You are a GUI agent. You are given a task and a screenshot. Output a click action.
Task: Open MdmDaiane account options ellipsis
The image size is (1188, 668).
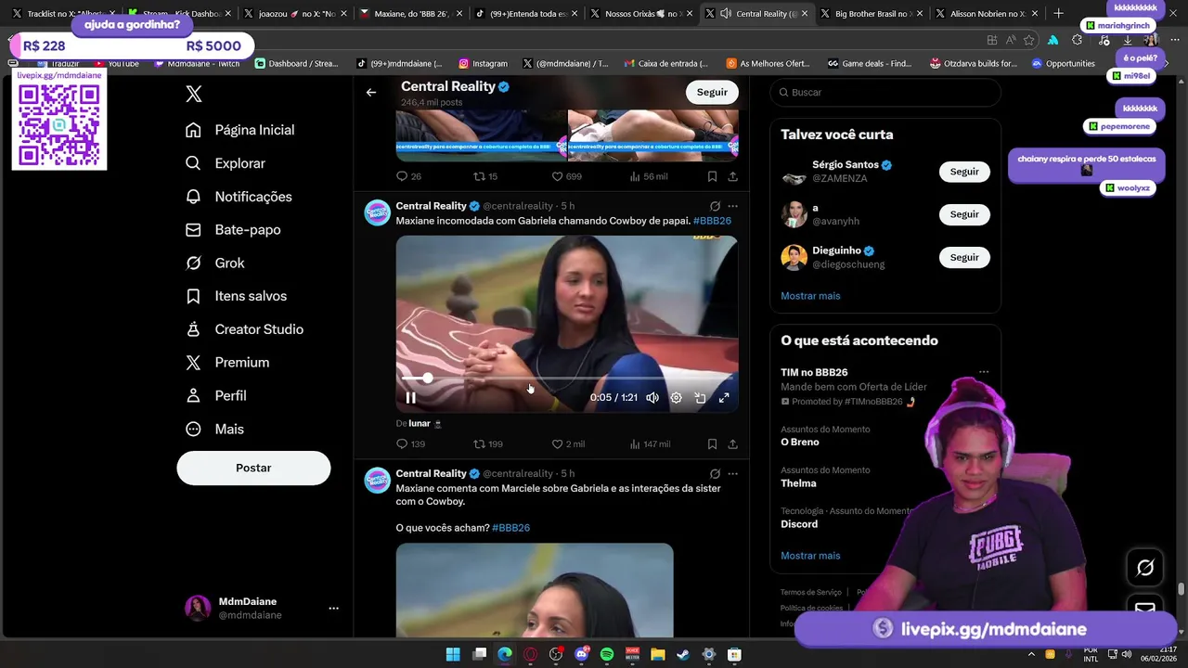point(333,609)
